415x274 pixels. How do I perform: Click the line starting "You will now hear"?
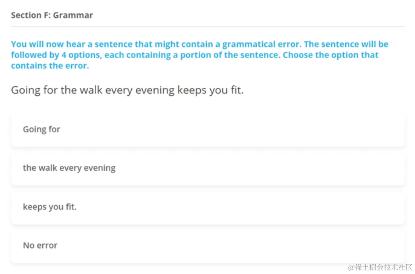(199, 44)
